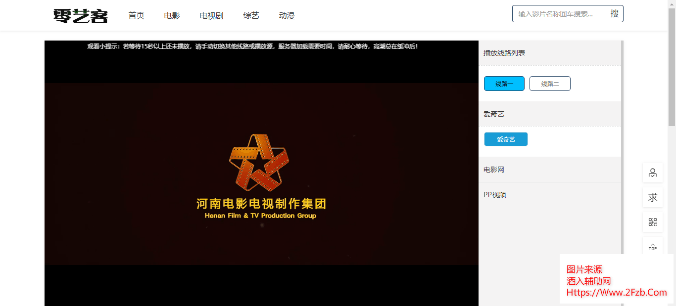Navigate to the 综艺 section

pos(251,16)
